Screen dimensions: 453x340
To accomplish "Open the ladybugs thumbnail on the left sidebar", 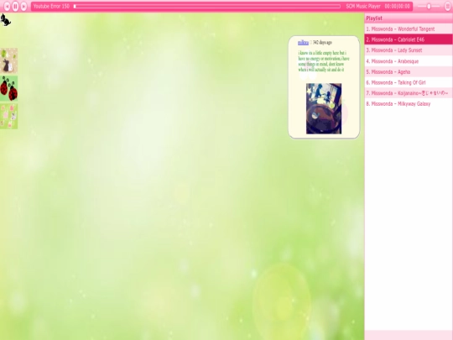I will [x=8, y=88].
